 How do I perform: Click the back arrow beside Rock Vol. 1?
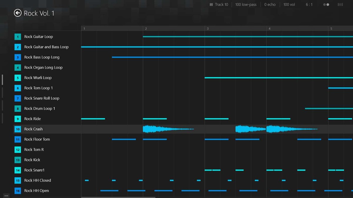(18, 13)
